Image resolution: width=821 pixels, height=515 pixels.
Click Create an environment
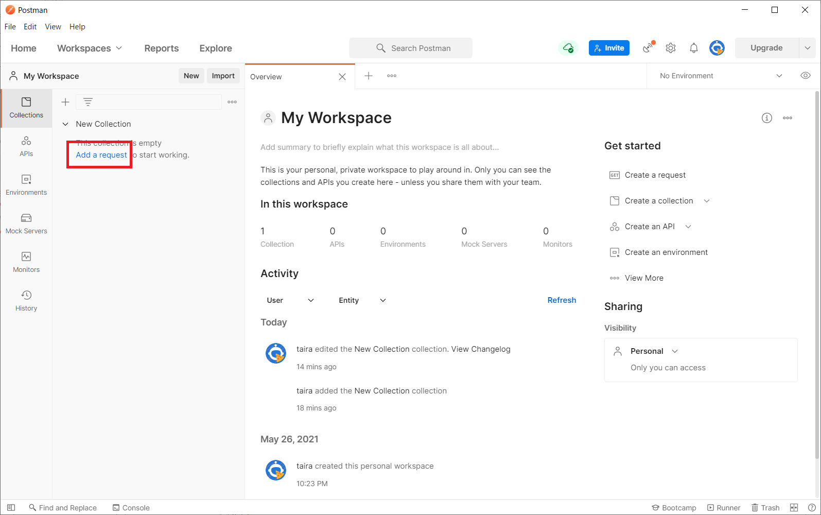(659, 252)
